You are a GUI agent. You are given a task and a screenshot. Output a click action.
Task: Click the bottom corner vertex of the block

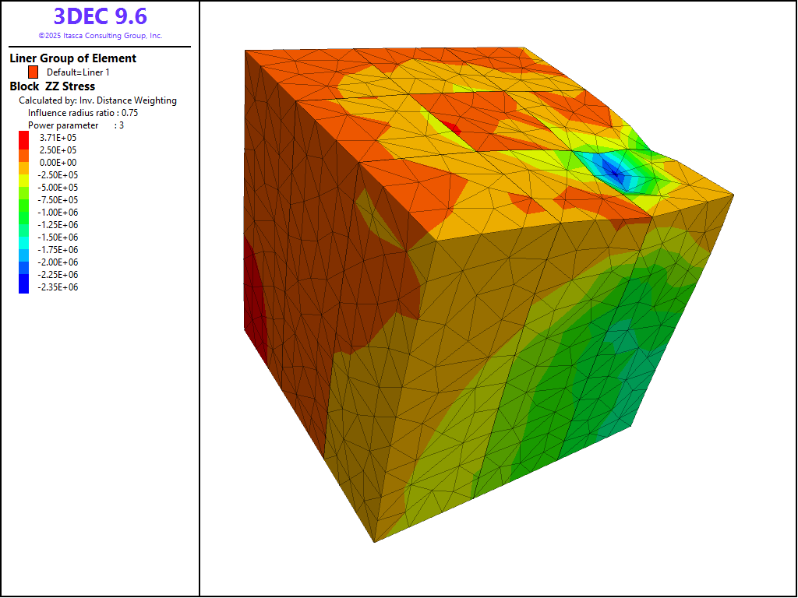[374, 542]
